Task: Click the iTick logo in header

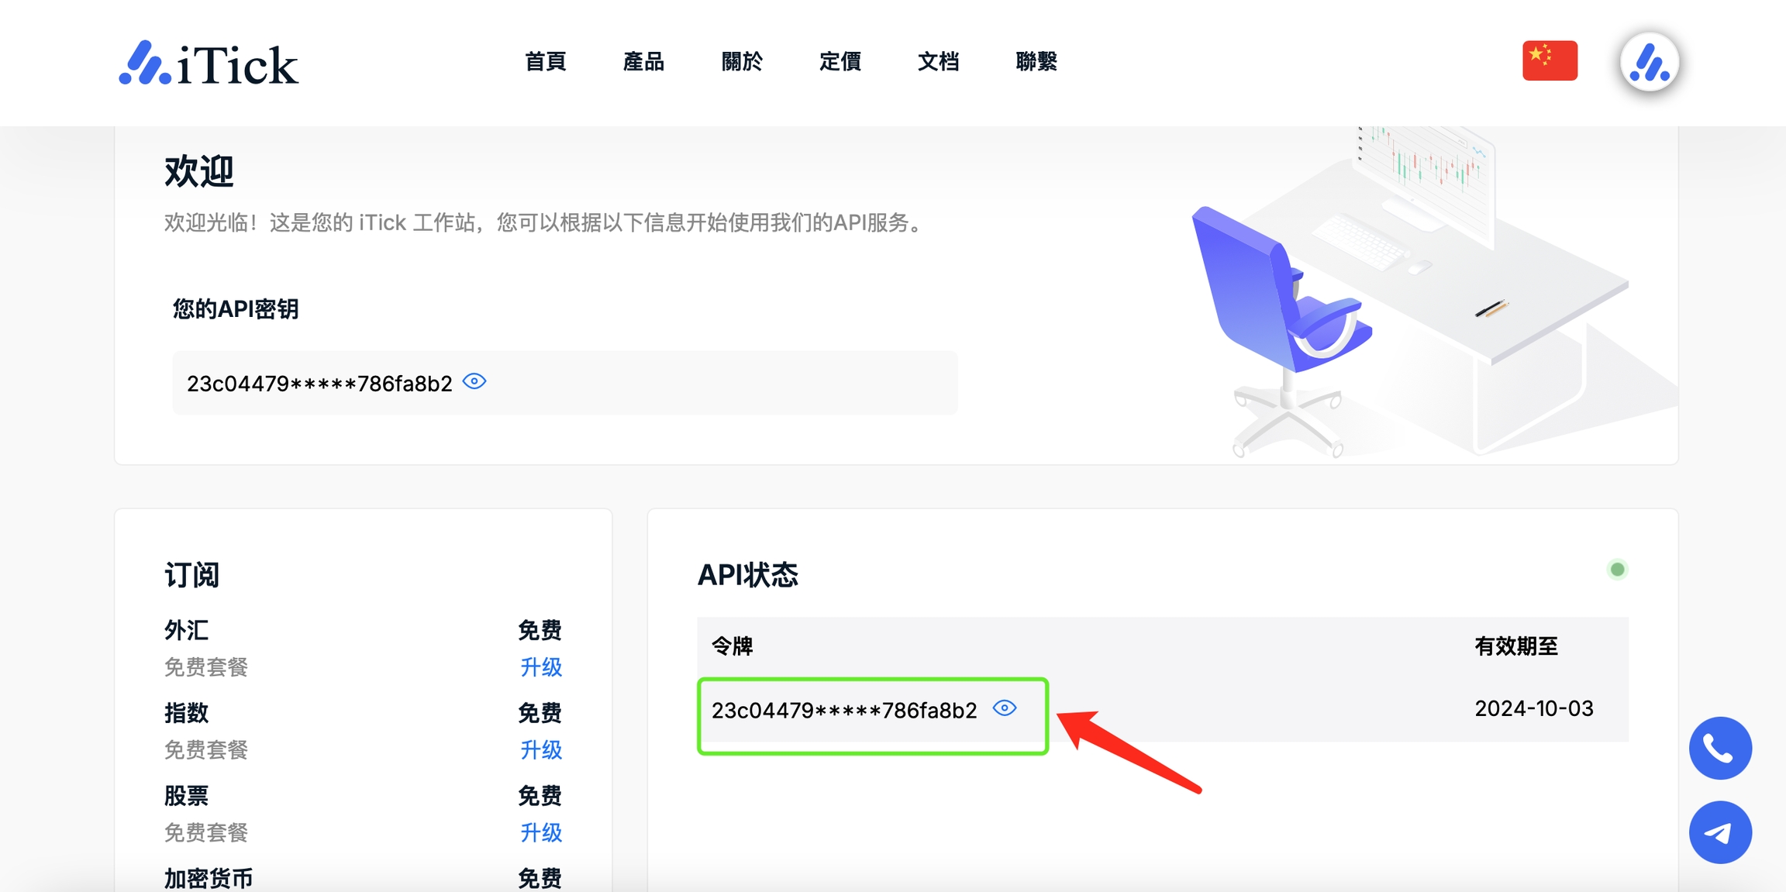Action: click(x=208, y=63)
